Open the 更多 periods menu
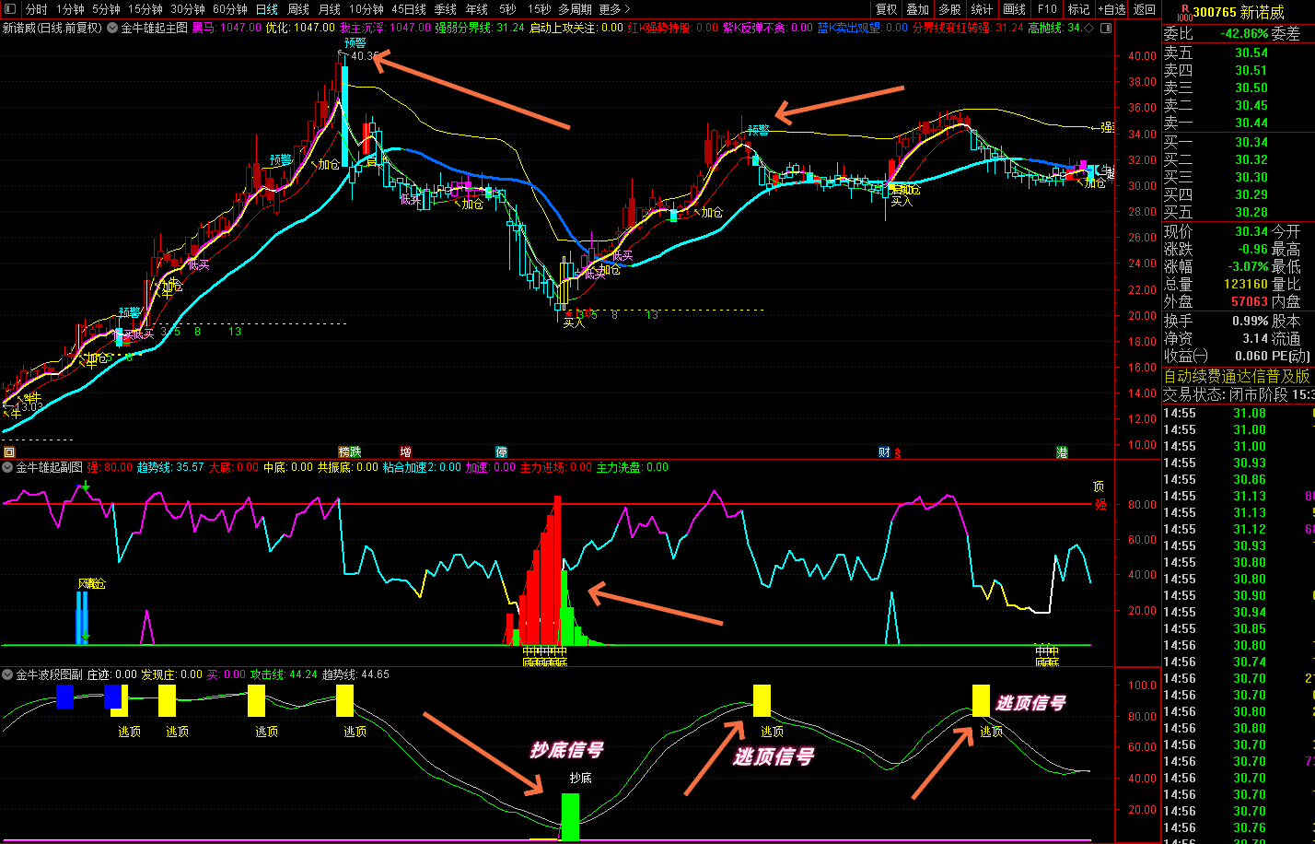Viewport: 1315px width, 844px height. pyautogui.click(x=613, y=9)
